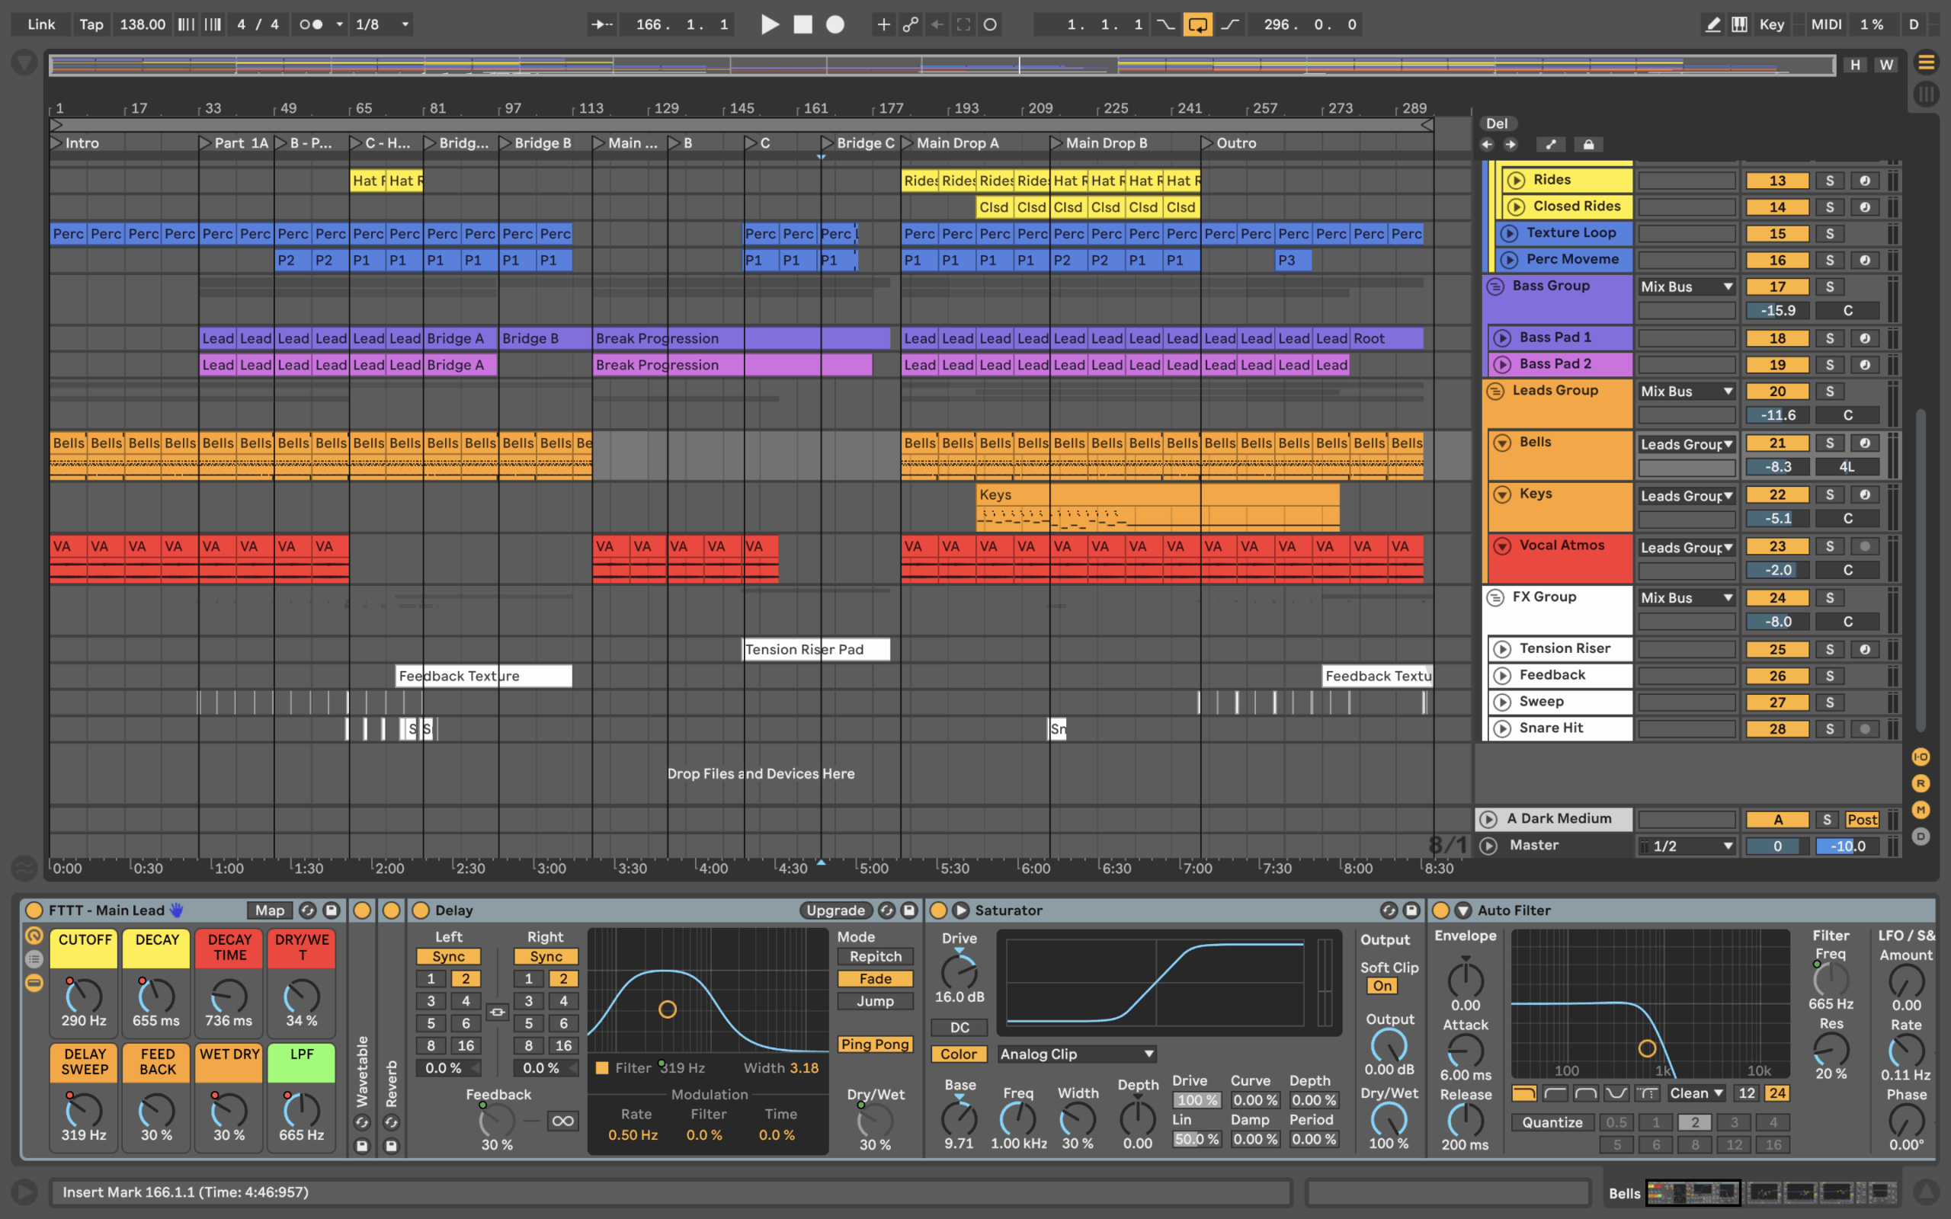1951x1219 pixels.
Task: Open the Key mapping mode
Action: (1771, 24)
